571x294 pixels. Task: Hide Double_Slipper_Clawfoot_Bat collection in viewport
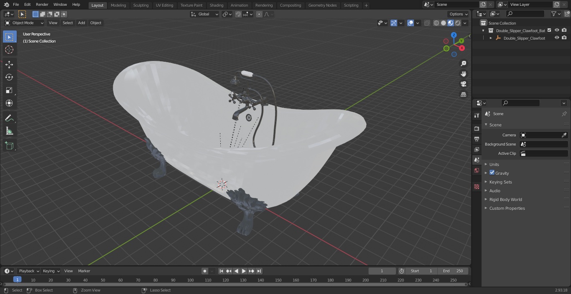coord(557,30)
